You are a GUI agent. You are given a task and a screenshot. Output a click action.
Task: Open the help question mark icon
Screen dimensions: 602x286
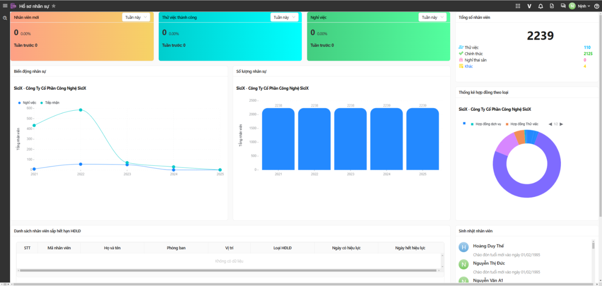coord(597,6)
